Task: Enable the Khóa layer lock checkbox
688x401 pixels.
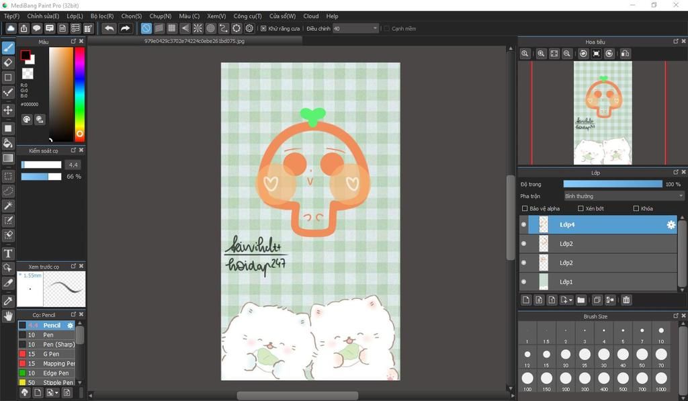Action: 636,208
